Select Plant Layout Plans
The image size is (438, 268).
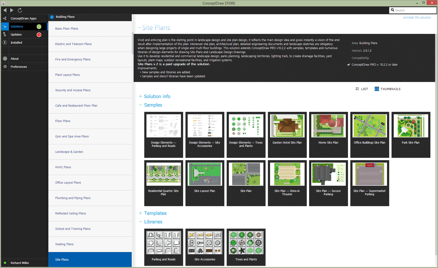click(90, 75)
